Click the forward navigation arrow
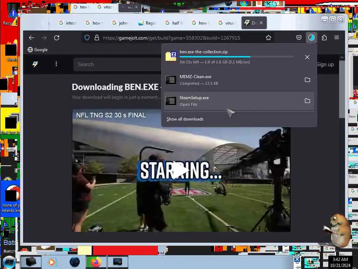Screen dimensions: 358x269 coord(44,38)
